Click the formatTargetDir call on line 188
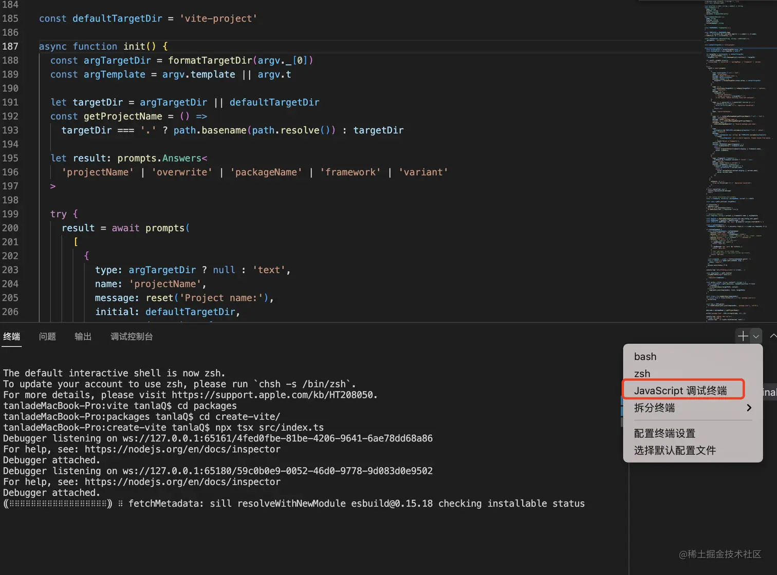 [x=210, y=60]
